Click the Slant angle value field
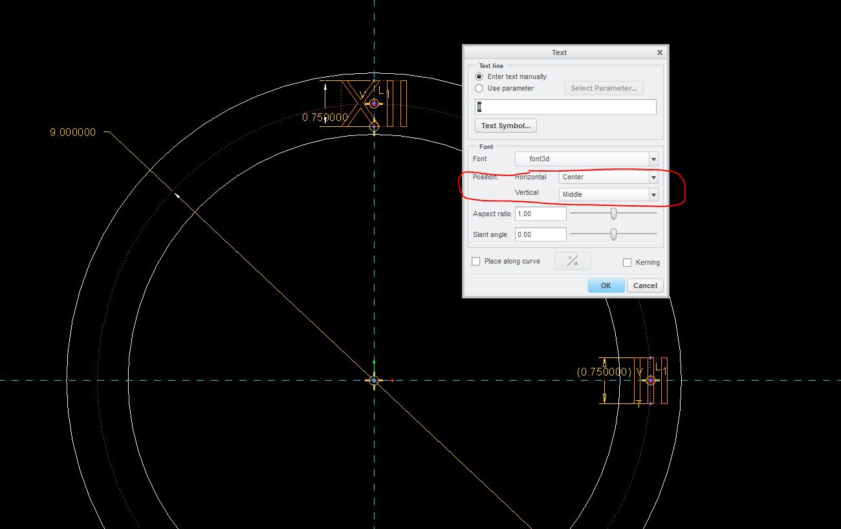 pyautogui.click(x=541, y=234)
